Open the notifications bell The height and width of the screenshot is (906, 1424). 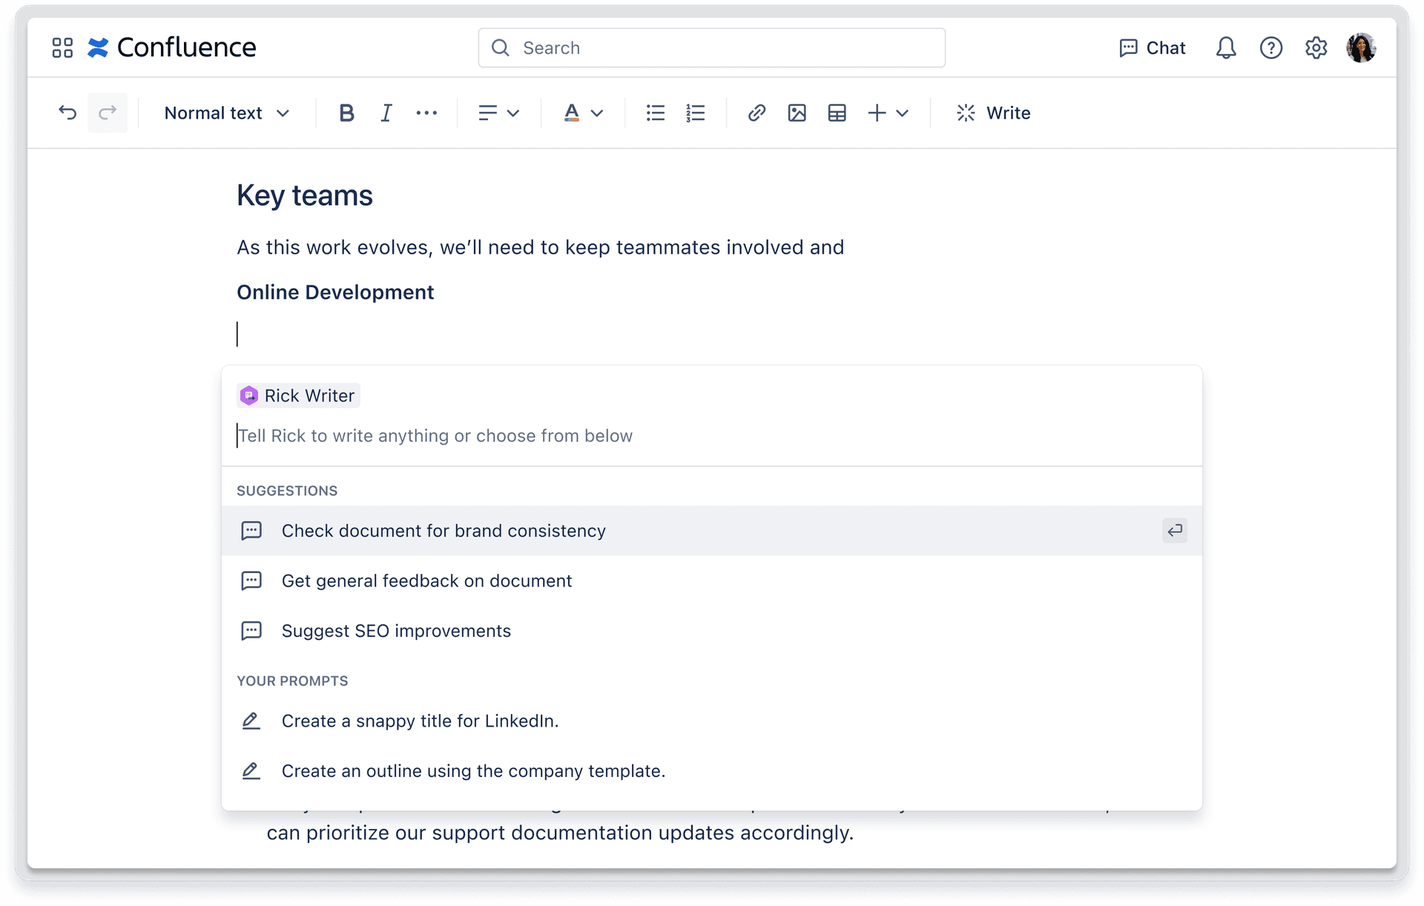(x=1225, y=48)
